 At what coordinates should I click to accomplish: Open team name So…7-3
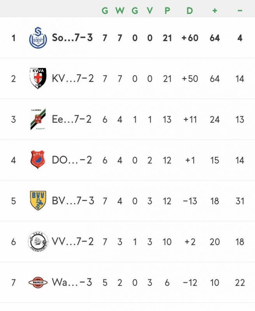click(72, 38)
